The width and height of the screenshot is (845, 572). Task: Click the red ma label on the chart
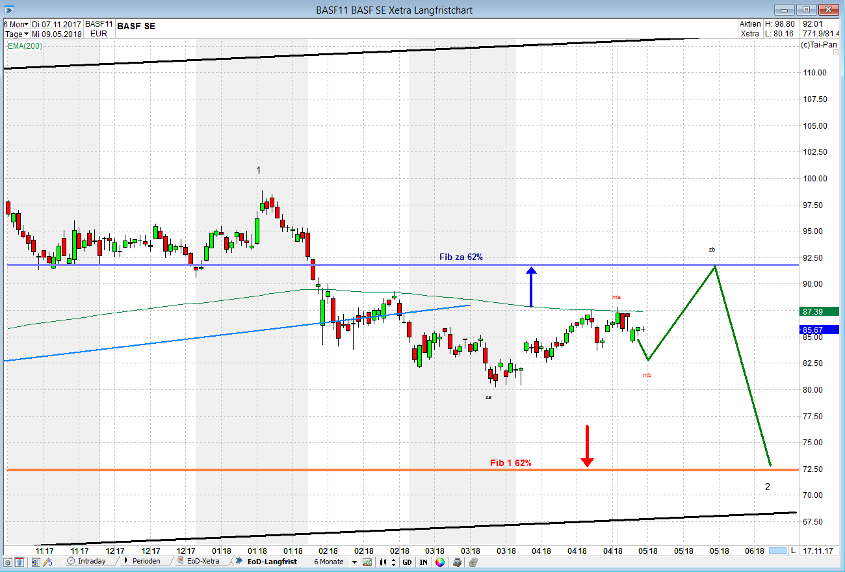616,297
